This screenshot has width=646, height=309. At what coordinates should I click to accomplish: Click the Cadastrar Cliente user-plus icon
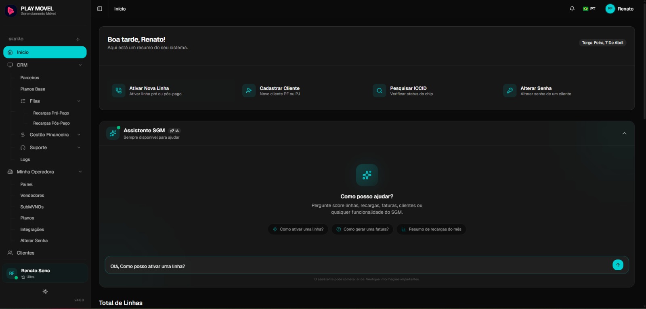[249, 91]
